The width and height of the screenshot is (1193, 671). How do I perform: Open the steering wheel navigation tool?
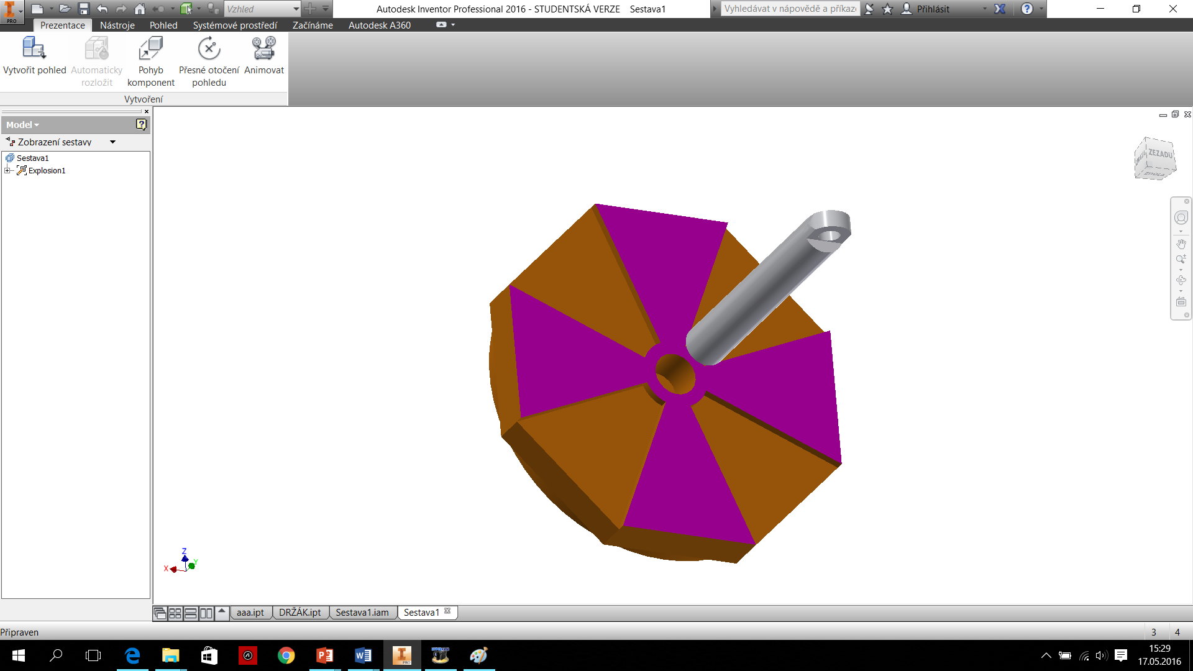tap(1181, 217)
